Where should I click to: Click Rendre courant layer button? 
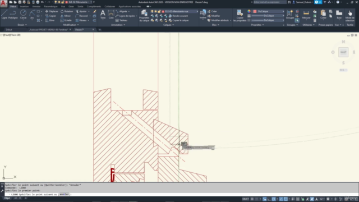point(178,16)
